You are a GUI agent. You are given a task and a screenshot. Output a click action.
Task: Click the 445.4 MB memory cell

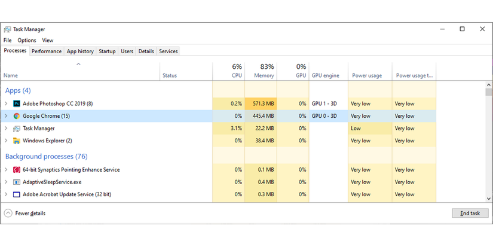coord(261,116)
